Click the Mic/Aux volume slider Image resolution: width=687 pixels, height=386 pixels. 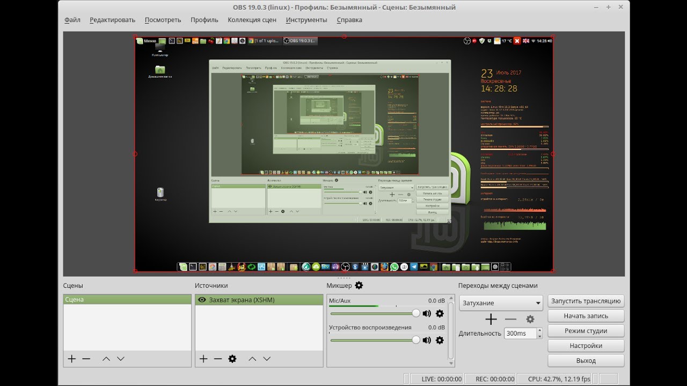(x=375, y=314)
